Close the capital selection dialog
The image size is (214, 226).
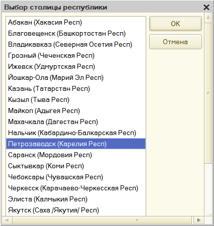coord(206,7)
